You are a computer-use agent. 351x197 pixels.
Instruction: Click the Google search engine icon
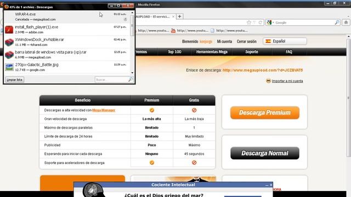(x=269, y=22)
